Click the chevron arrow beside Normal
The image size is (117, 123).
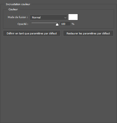click(x=65, y=18)
